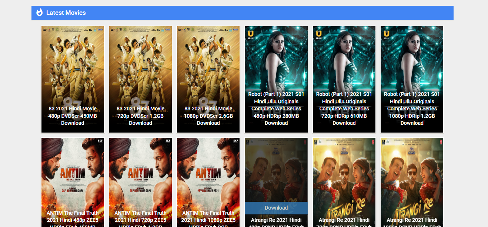Click the SKF logo on ANTIM 720p poster
The height and width of the screenshot is (227, 488).
tap(168, 141)
